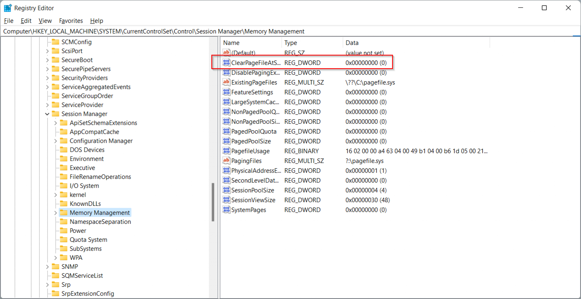Collapse the Session Manager tree node
This screenshot has height=299, width=581.
point(47,114)
